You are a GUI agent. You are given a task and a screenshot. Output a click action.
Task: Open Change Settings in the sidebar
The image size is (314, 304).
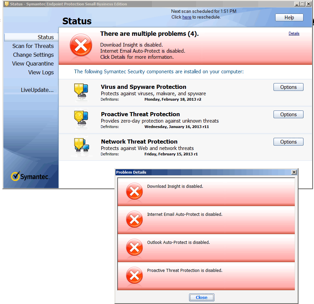pos(33,55)
